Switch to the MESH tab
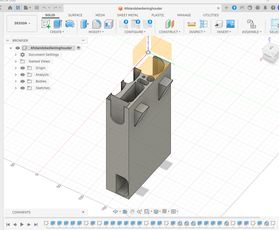This screenshot has width=279, height=230. pos(100,15)
